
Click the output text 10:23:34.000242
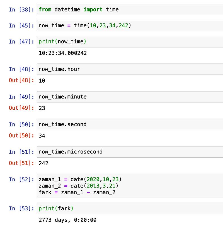tap(63, 53)
